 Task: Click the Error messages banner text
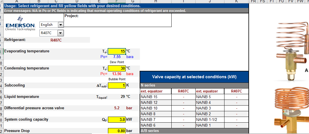pyautogui.click(x=95, y=11)
